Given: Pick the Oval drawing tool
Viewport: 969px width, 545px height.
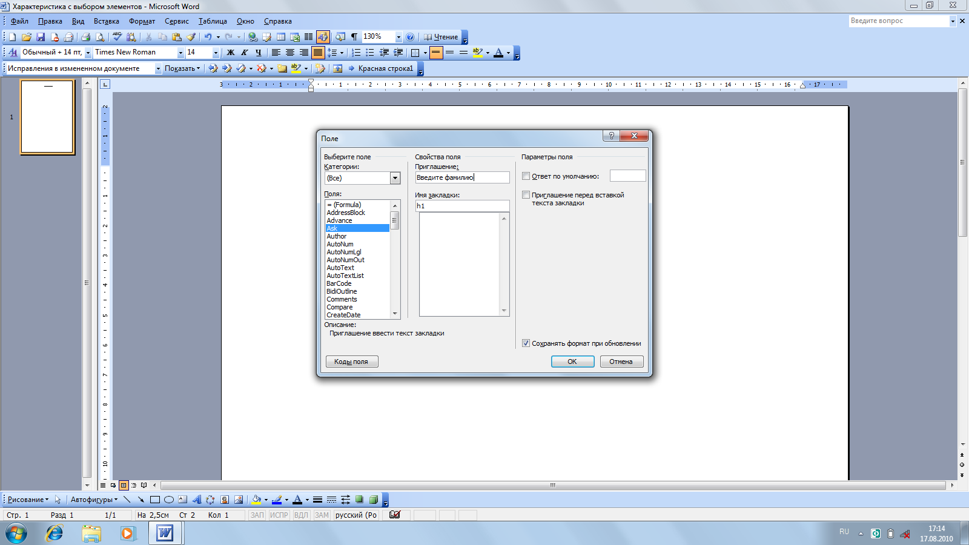Looking at the screenshot, I should (x=169, y=500).
